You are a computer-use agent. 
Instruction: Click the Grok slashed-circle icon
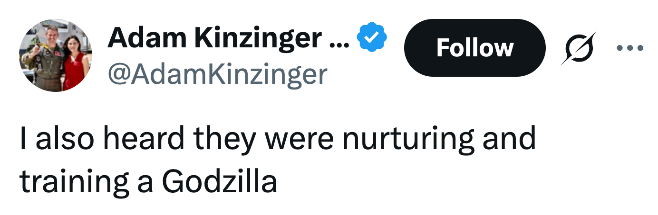[x=578, y=48]
